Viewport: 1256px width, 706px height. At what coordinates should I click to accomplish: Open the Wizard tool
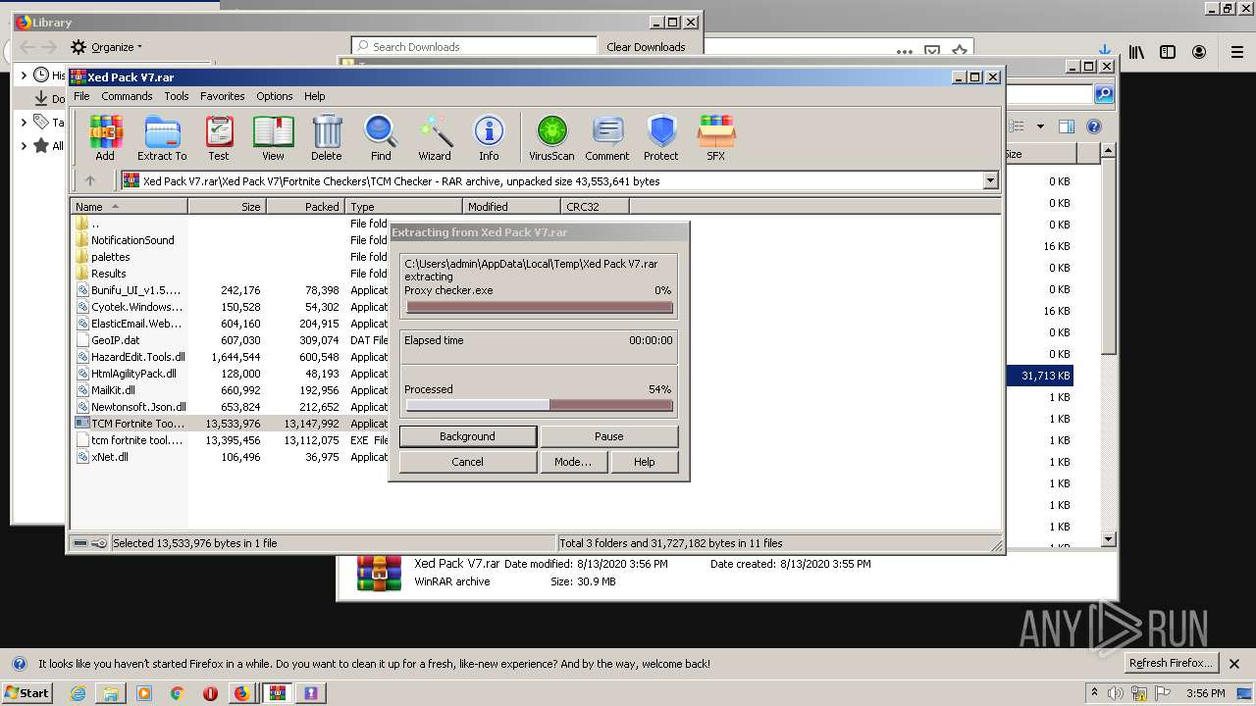(x=435, y=137)
